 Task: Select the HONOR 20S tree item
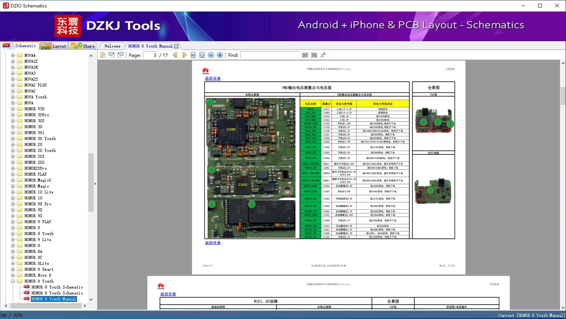coord(34,162)
